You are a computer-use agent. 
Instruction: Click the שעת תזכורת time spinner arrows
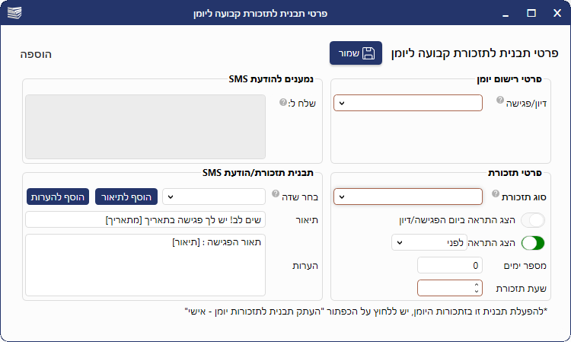coord(477,288)
